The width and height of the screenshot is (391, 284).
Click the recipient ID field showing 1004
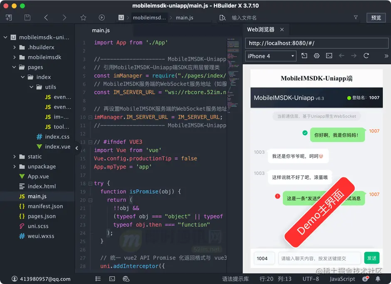pos(264,258)
